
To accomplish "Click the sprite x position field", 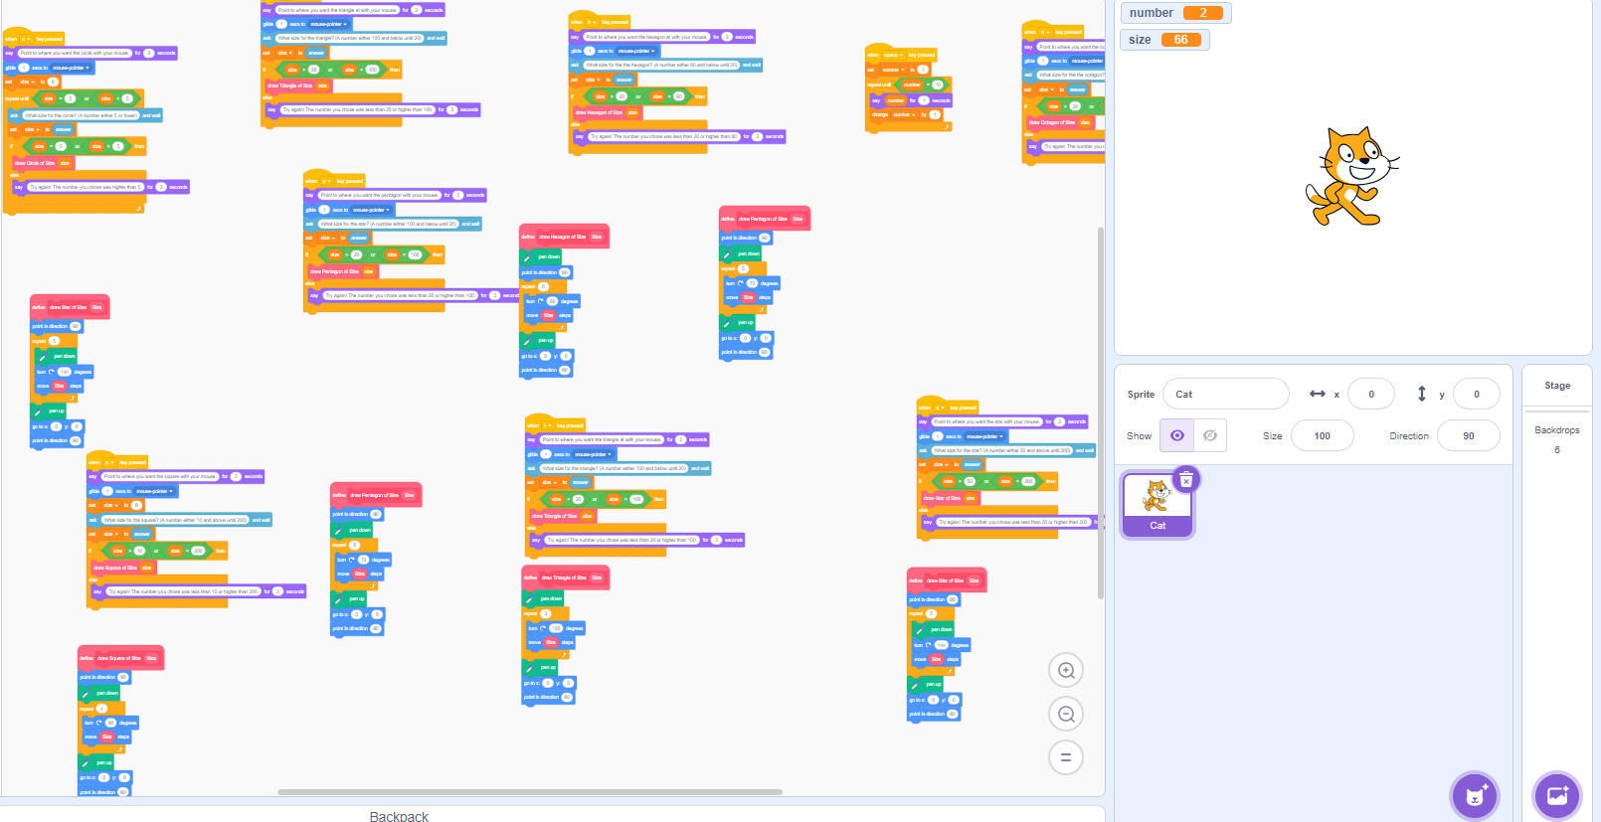I will [x=1371, y=394].
